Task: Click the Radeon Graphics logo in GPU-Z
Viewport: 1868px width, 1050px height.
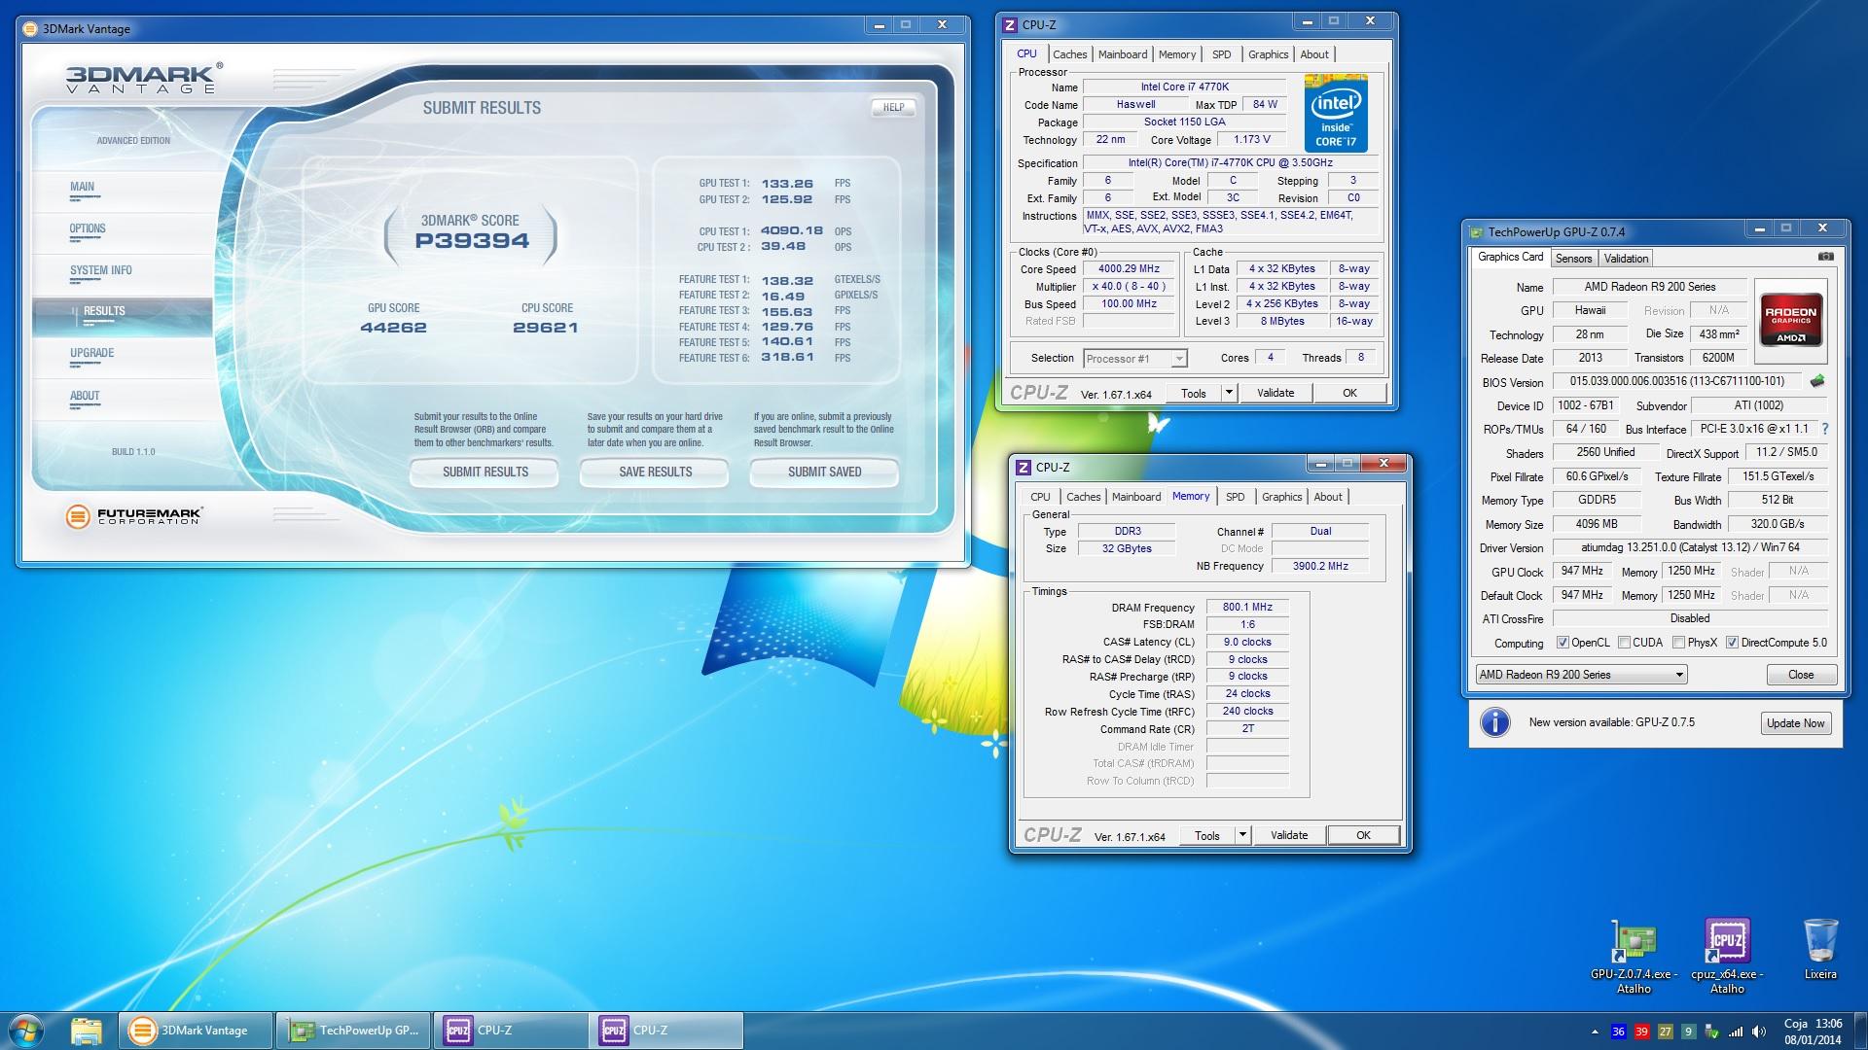Action: pos(1790,321)
